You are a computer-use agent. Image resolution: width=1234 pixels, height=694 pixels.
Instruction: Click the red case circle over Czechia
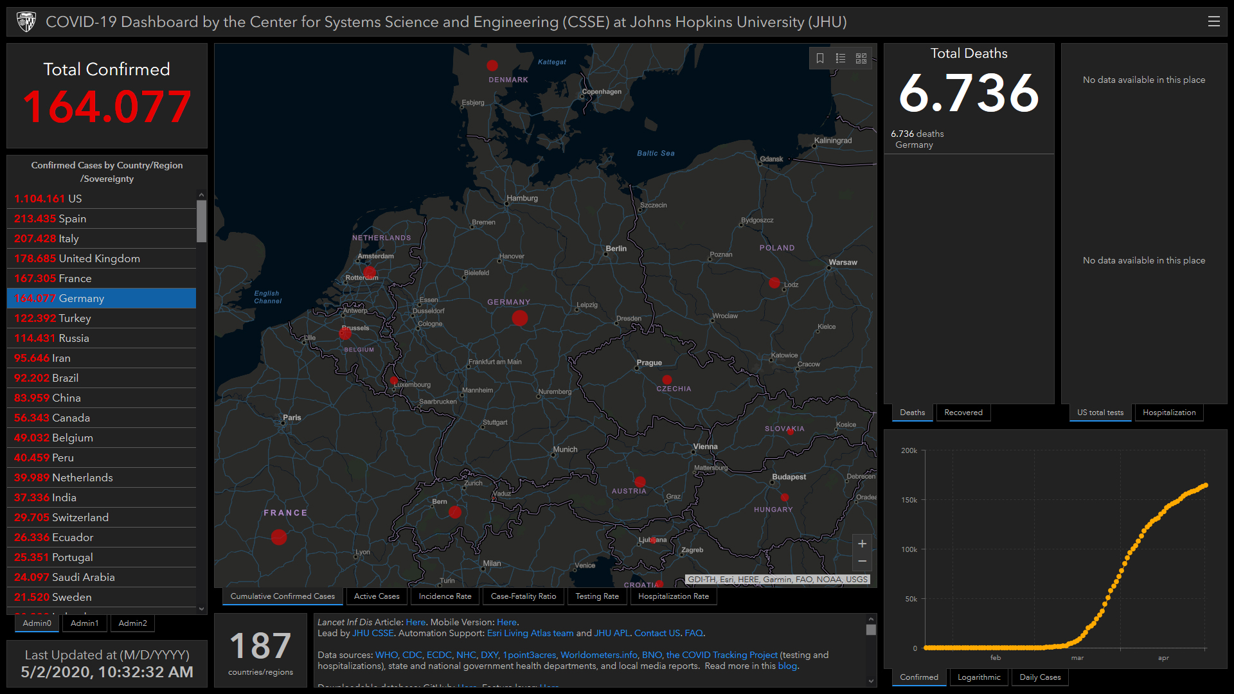[667, 380]
